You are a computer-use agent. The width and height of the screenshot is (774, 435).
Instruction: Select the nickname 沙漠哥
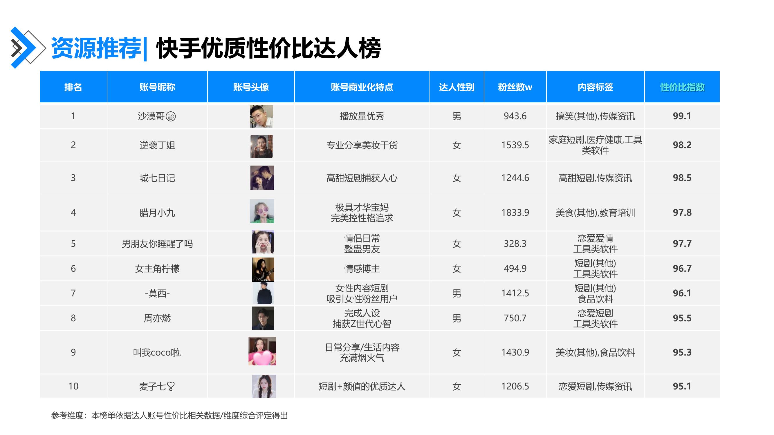151,116
